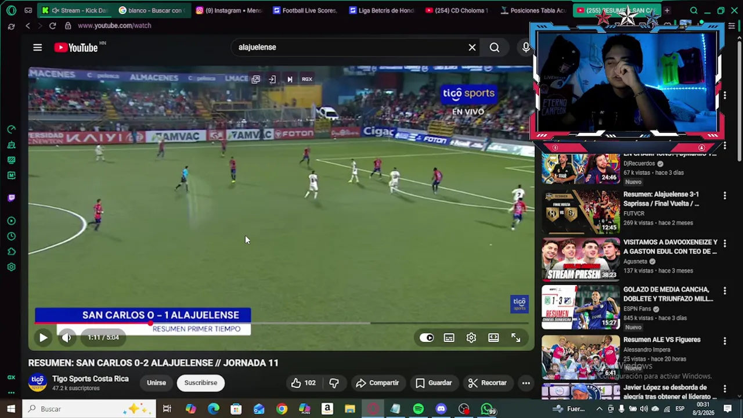Open Opera GX speed dial icon
The height and width of the screenshot is (418, 743).
12,10
